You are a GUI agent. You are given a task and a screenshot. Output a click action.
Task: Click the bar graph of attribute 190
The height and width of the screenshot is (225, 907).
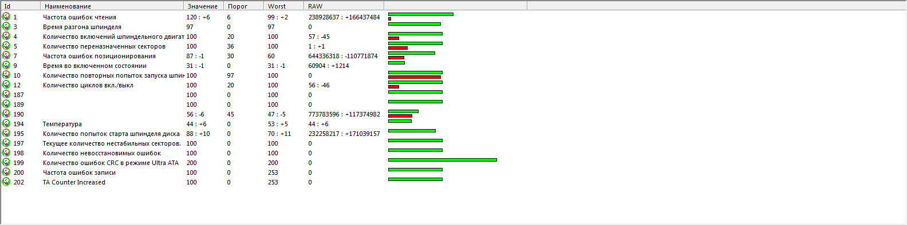click(403, 114)
